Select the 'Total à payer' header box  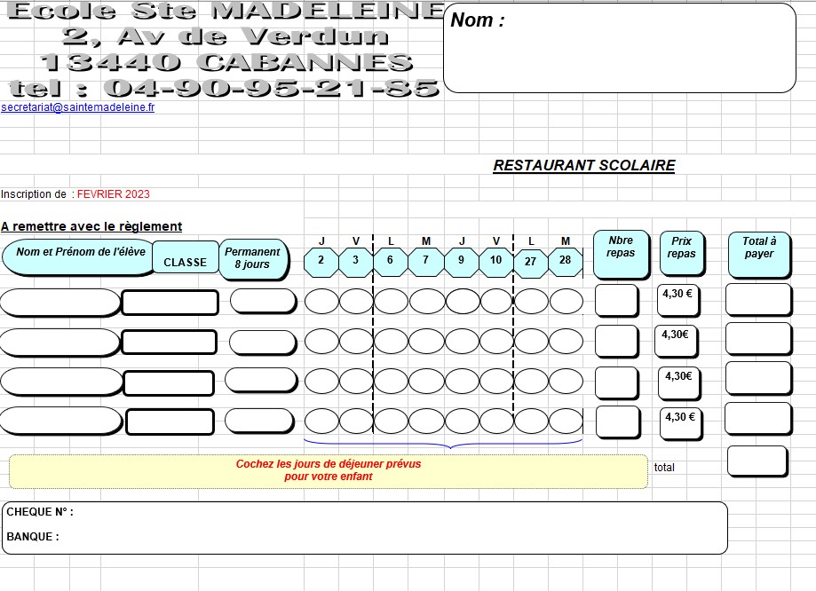(x=759, y=255)
